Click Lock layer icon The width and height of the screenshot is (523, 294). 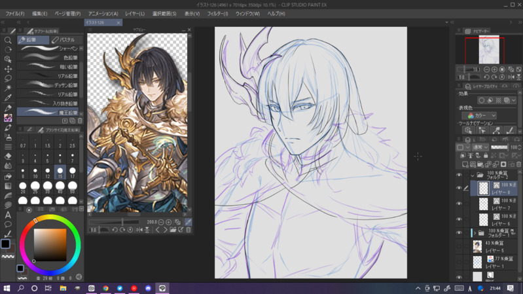[x=486, y=155]
